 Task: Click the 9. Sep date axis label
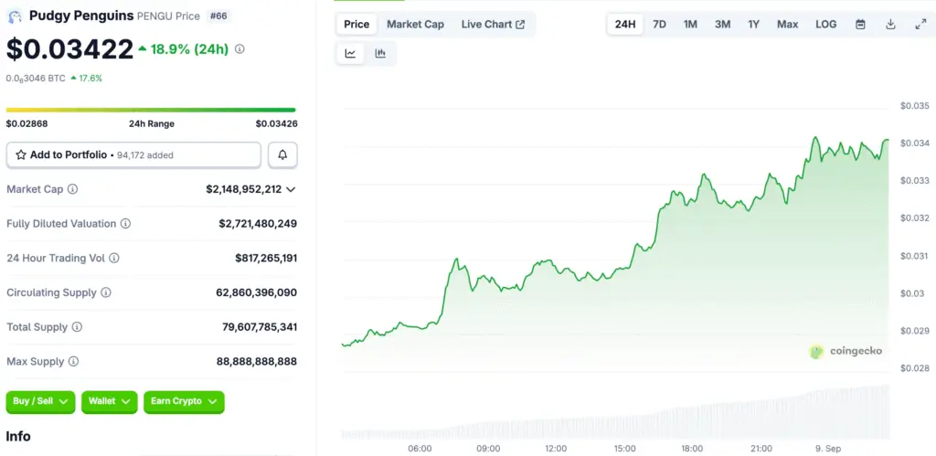click(828, 449)
